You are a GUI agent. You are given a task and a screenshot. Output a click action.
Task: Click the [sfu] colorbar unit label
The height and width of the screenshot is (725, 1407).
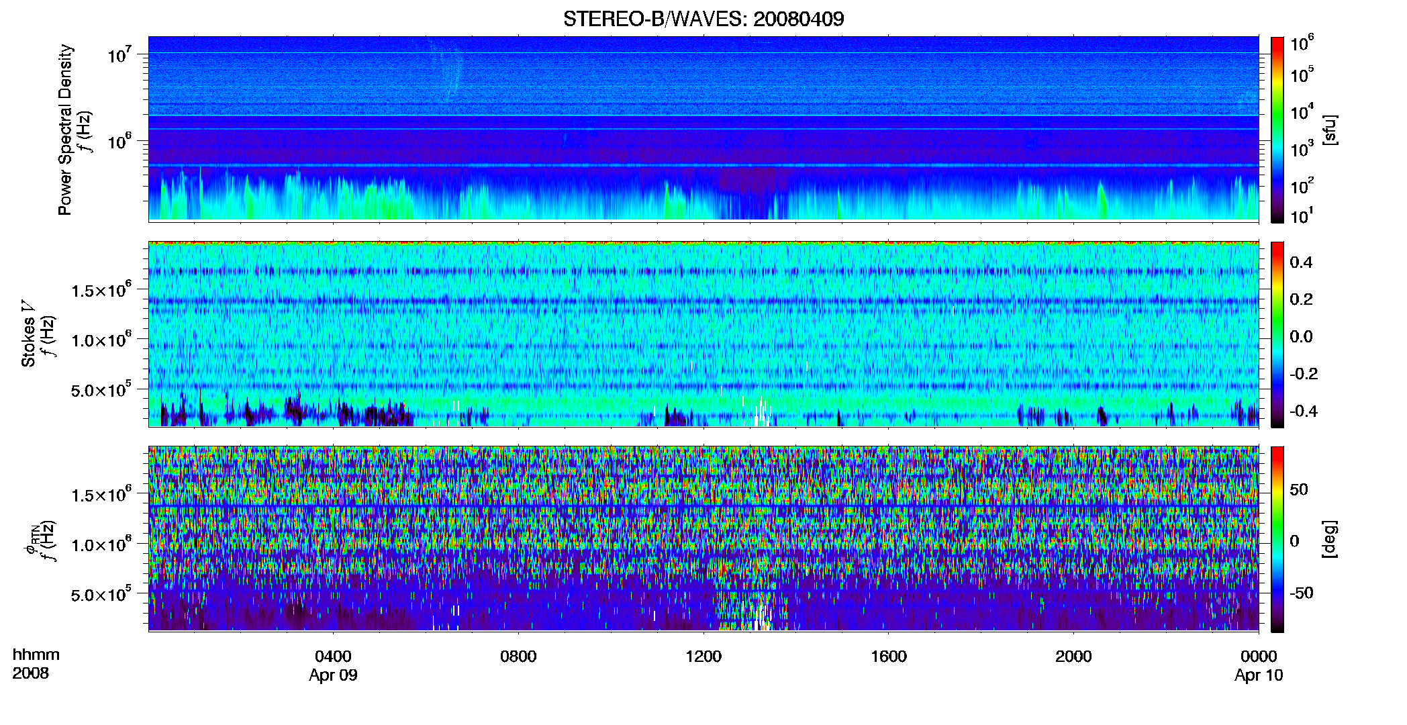1330,130
